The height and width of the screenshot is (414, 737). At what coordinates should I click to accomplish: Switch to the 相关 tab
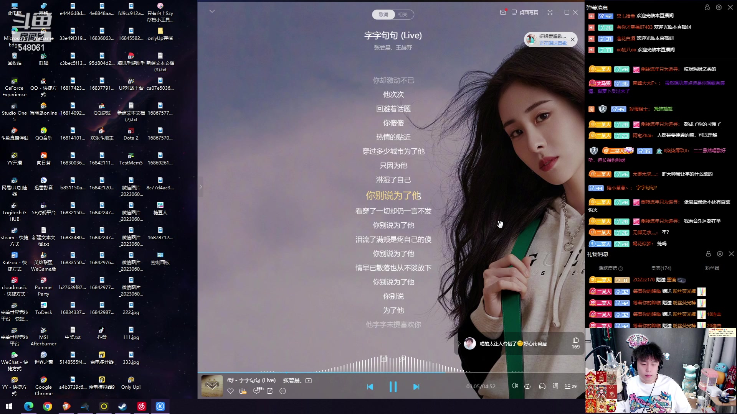pos(403,15)
